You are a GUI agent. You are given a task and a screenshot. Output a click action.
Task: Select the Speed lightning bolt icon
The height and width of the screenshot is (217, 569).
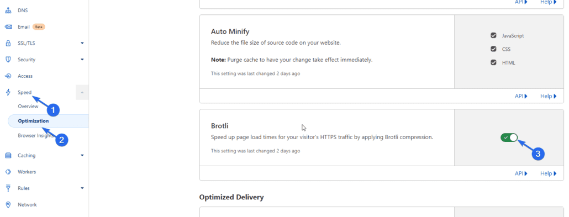[8, 93]
